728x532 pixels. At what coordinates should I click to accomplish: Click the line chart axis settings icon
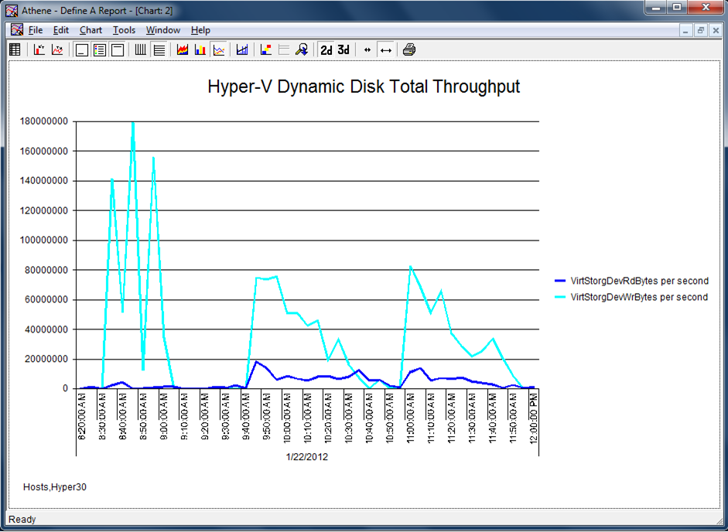coord(57,49)
